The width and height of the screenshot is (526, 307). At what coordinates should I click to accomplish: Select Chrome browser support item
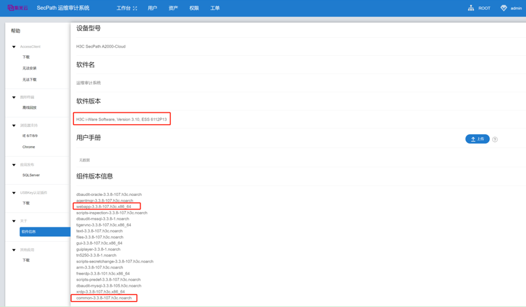pyautogui.click(x=28, y=147)
